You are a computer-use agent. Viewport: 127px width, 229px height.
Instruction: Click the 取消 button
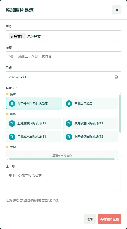pos(89,219)
